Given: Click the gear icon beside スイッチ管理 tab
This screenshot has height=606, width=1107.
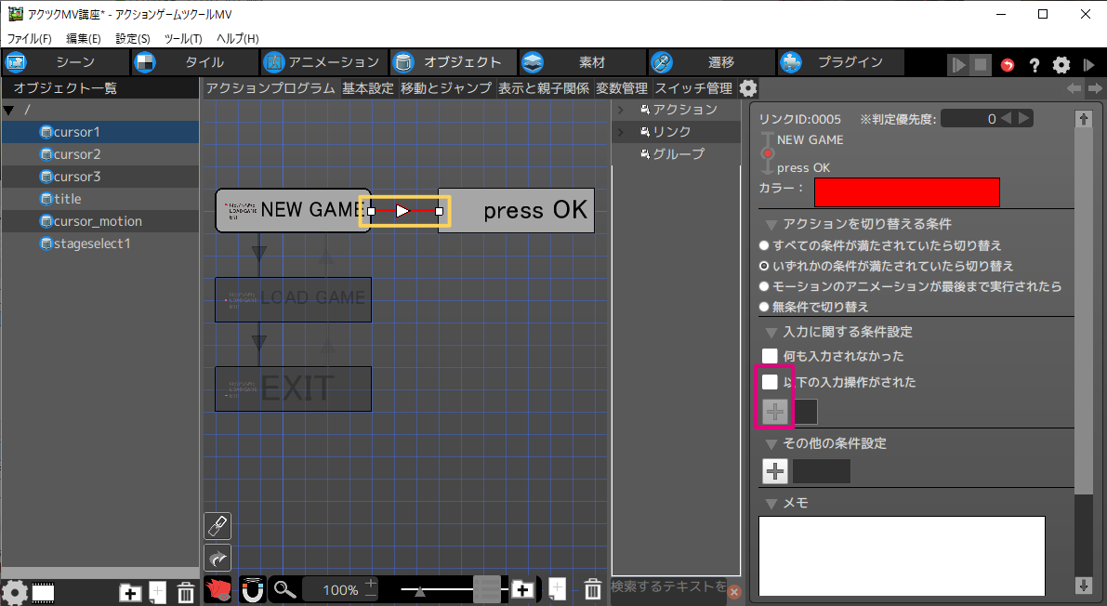Looking at the screenshot, I should (748, 88).
